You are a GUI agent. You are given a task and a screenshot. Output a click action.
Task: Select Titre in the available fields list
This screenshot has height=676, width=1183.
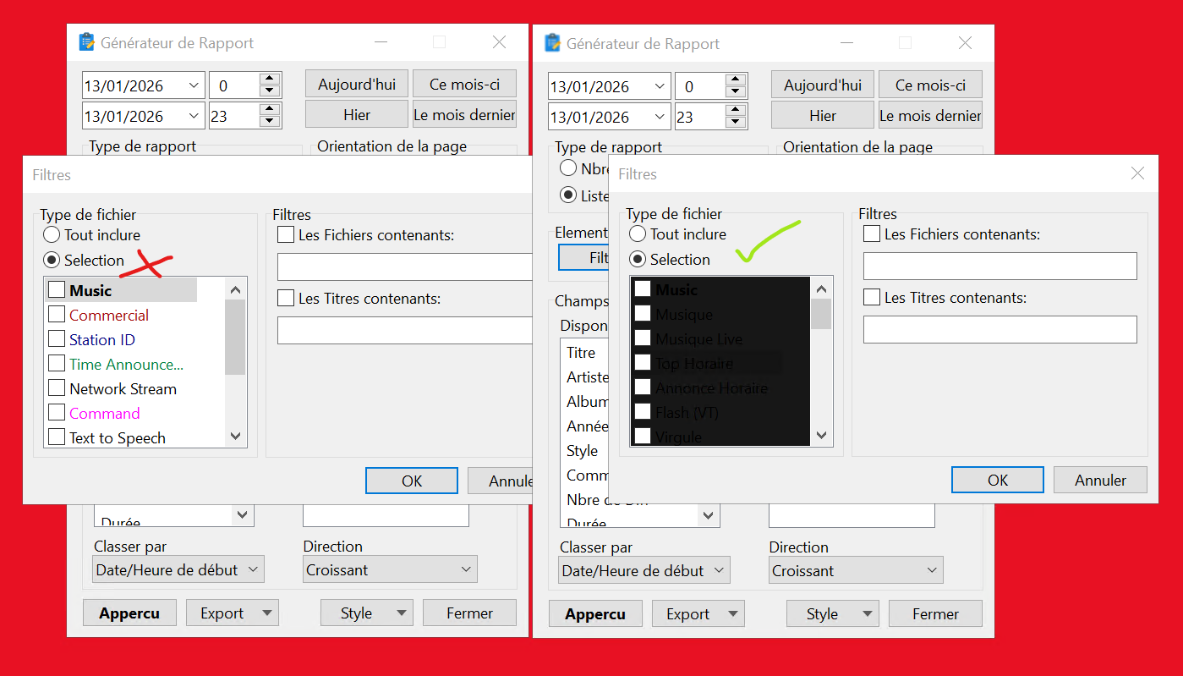tap(581, 353)
